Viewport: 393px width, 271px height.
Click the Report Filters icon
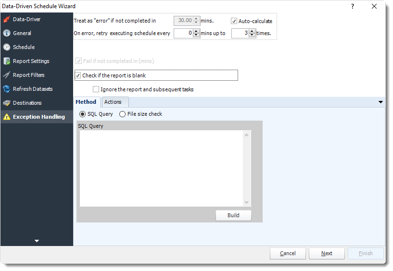tap(7, 75)
